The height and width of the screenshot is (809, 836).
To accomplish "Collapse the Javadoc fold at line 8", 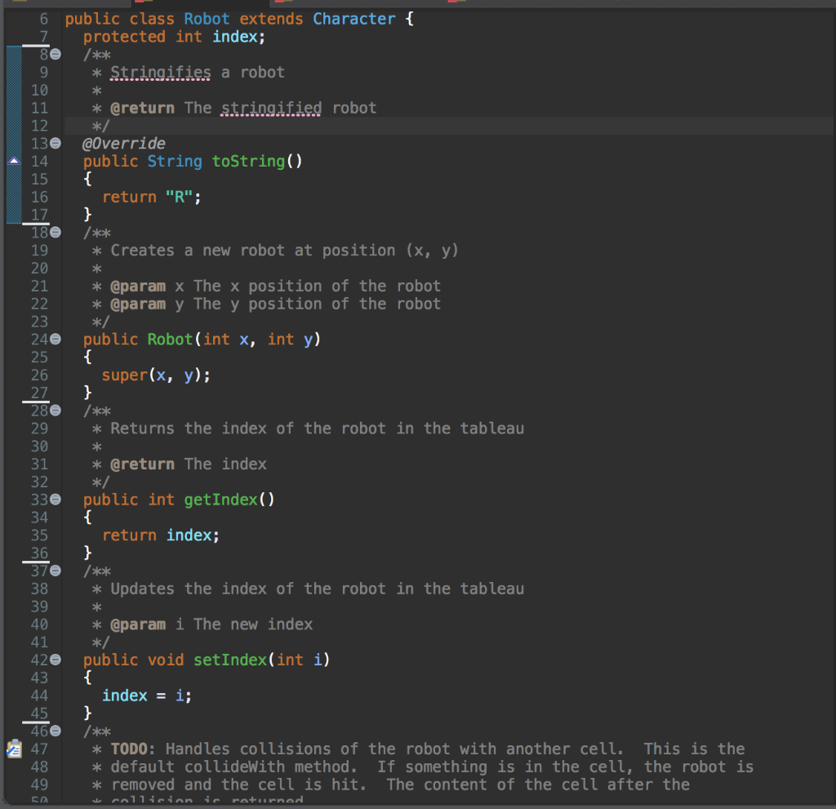I will pyautogui.click(x=56, y=55).
